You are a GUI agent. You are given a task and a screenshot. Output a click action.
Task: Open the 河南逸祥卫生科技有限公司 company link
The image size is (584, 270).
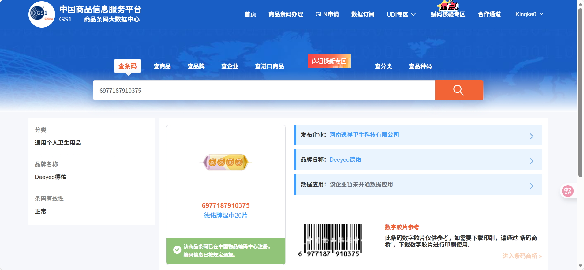tap(364, 135)
